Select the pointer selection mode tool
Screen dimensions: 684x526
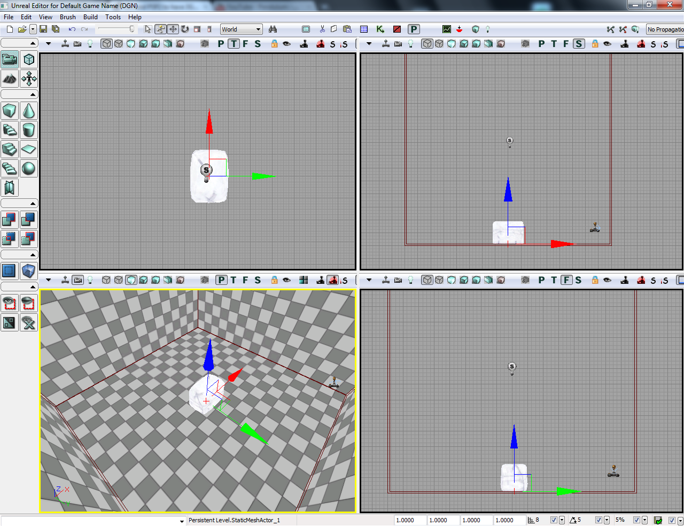point(148,29)
